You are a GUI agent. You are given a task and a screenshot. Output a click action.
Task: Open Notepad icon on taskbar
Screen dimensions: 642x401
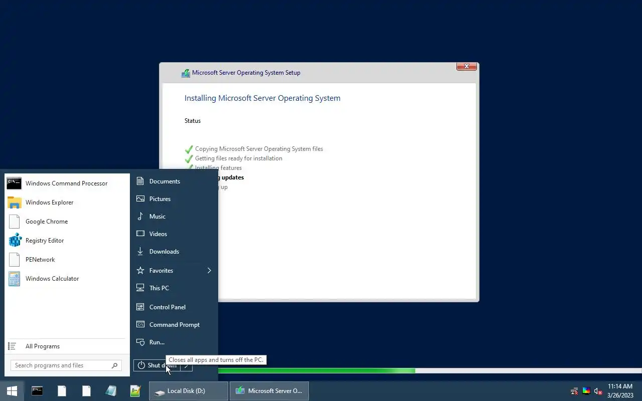click(x=111, y=391)
